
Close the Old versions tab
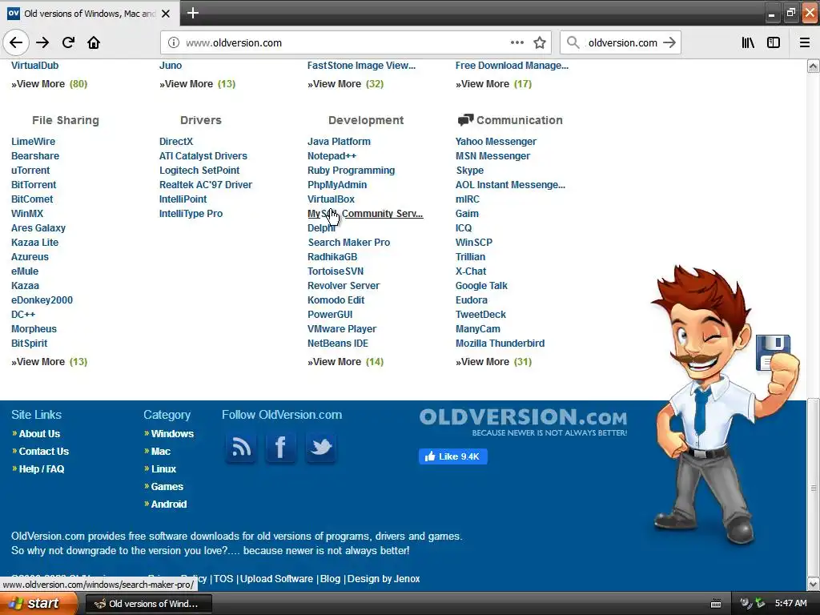[166, 14]
